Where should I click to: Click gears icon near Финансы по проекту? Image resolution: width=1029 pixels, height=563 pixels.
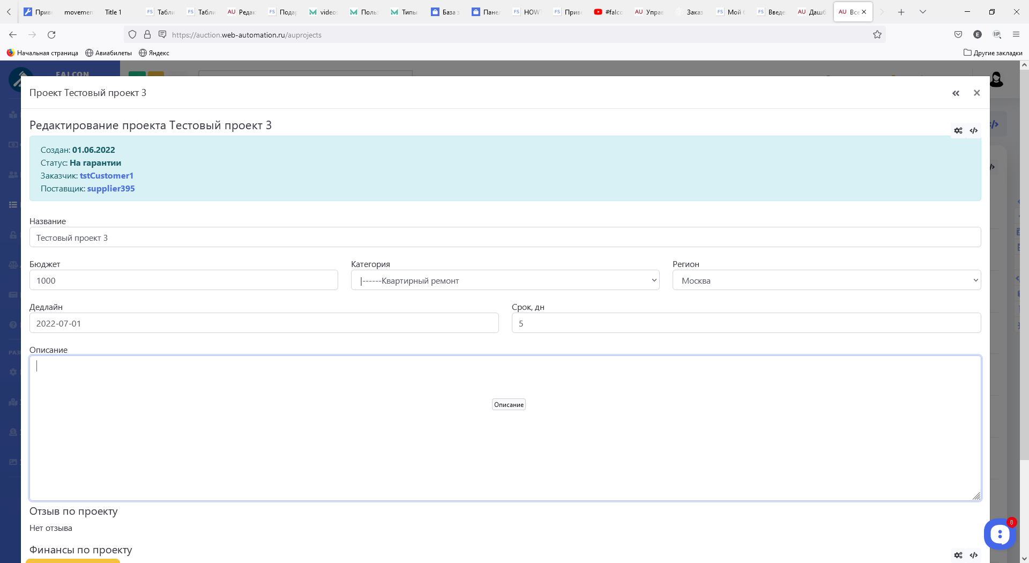point(958,555)
